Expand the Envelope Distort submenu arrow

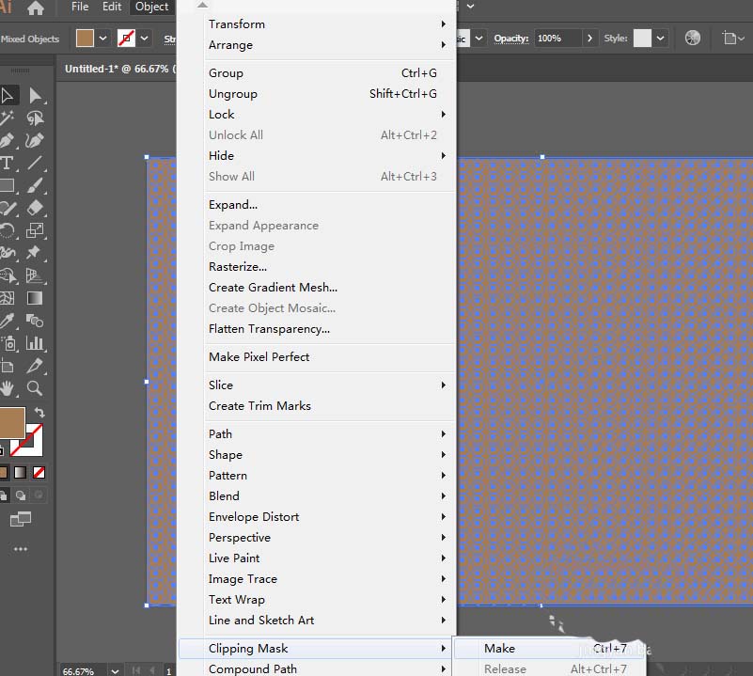[x=444, y=517]
